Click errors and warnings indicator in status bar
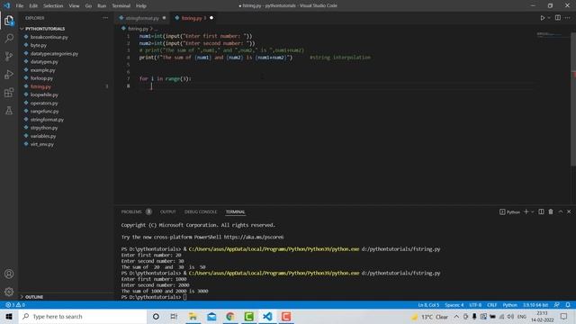Image resolution: width=576 pixels, height=324 pixels. tap(15, 305)
